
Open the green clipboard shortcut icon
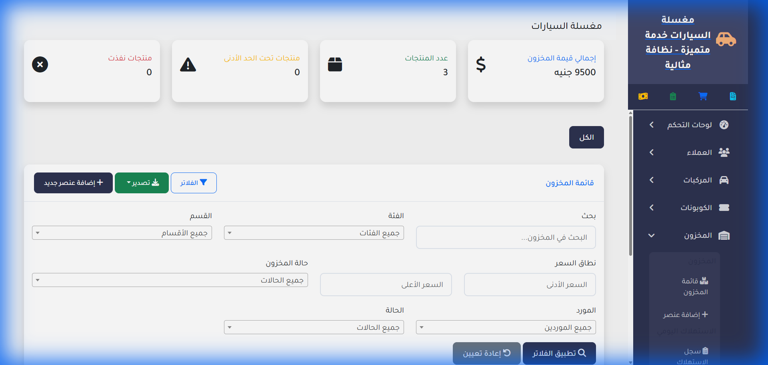point(673,96)
